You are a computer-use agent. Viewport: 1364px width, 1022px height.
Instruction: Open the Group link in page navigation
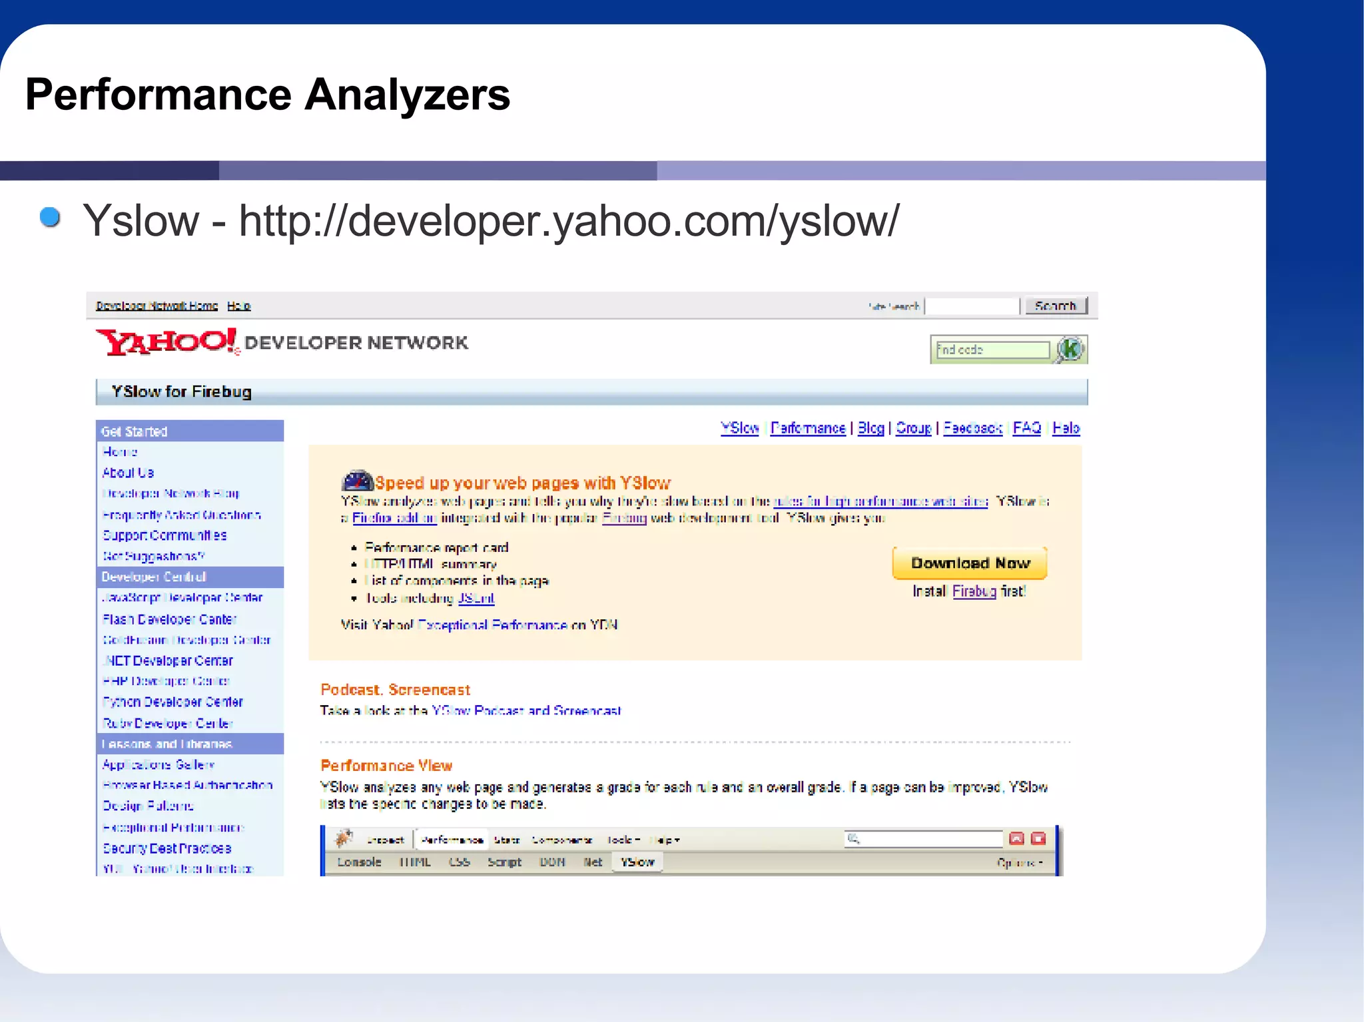click(x=913, y=428)
